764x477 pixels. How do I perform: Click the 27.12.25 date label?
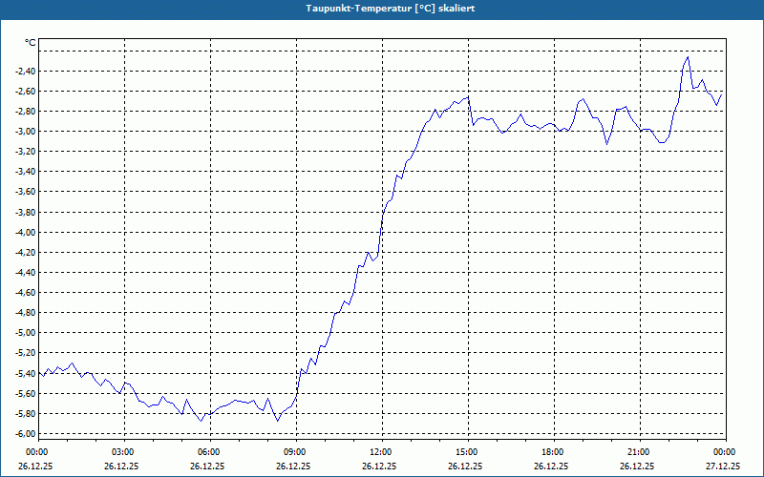723,466
